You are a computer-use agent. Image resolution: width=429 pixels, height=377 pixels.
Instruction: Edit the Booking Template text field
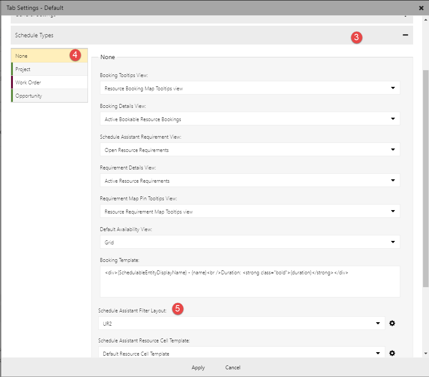pyautogui.click(x=250, y=280)
